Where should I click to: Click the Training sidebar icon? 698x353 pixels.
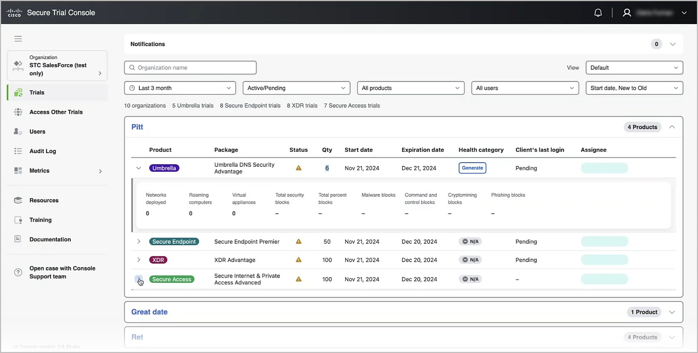[18, 220]
